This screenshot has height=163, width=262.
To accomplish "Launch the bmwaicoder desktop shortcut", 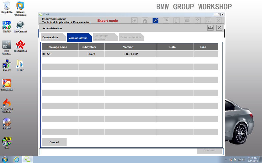I will click(7, 85).
